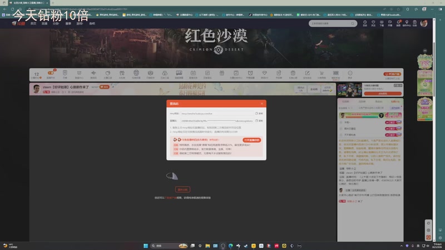The width and height of the screenshot is (445, 250).
Task: Collapse side activities with minus icon
Action: coord(425,51)
